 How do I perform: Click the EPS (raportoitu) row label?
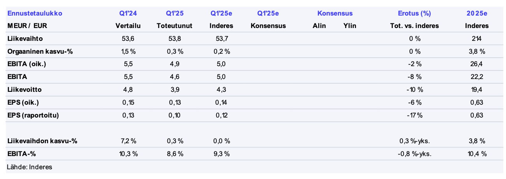coord(33,115)
